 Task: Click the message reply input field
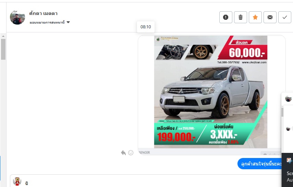click(146, 182)
